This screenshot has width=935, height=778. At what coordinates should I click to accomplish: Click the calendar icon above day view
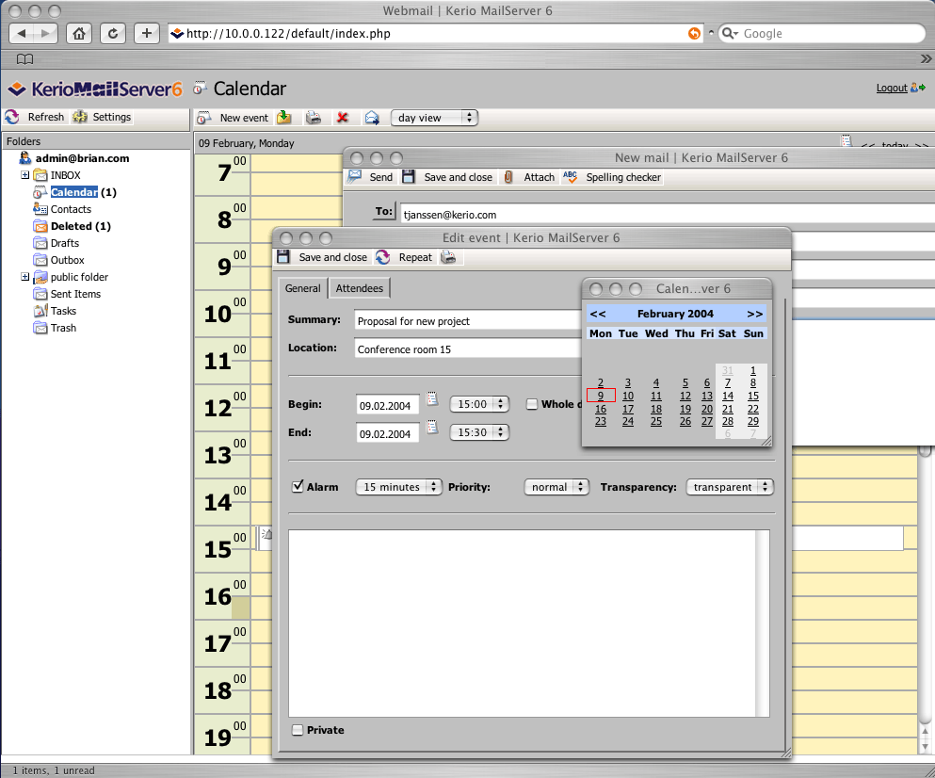click(x=846, y=140)
